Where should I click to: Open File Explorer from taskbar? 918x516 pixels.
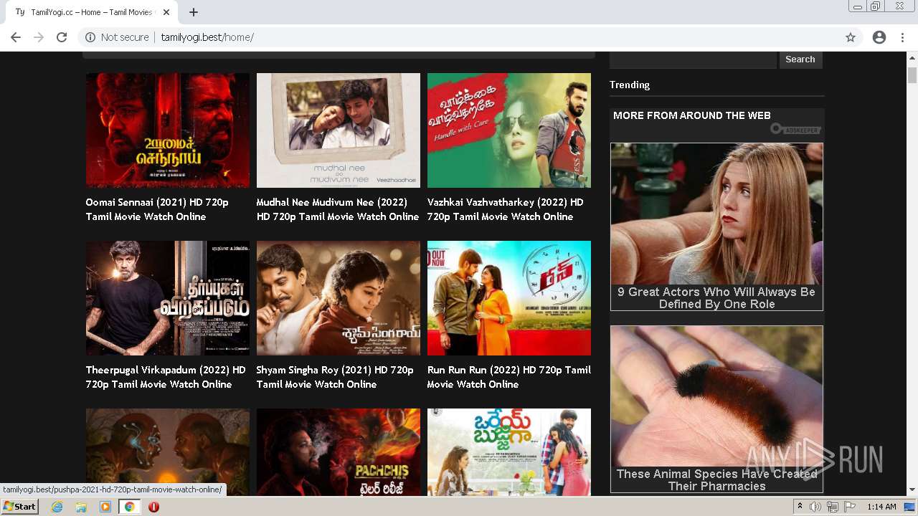coord(81,507)
